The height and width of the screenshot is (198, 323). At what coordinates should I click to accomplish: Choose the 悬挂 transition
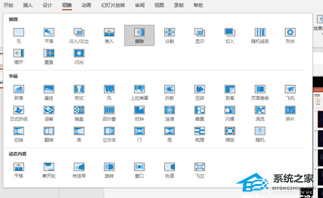(49, 92)
